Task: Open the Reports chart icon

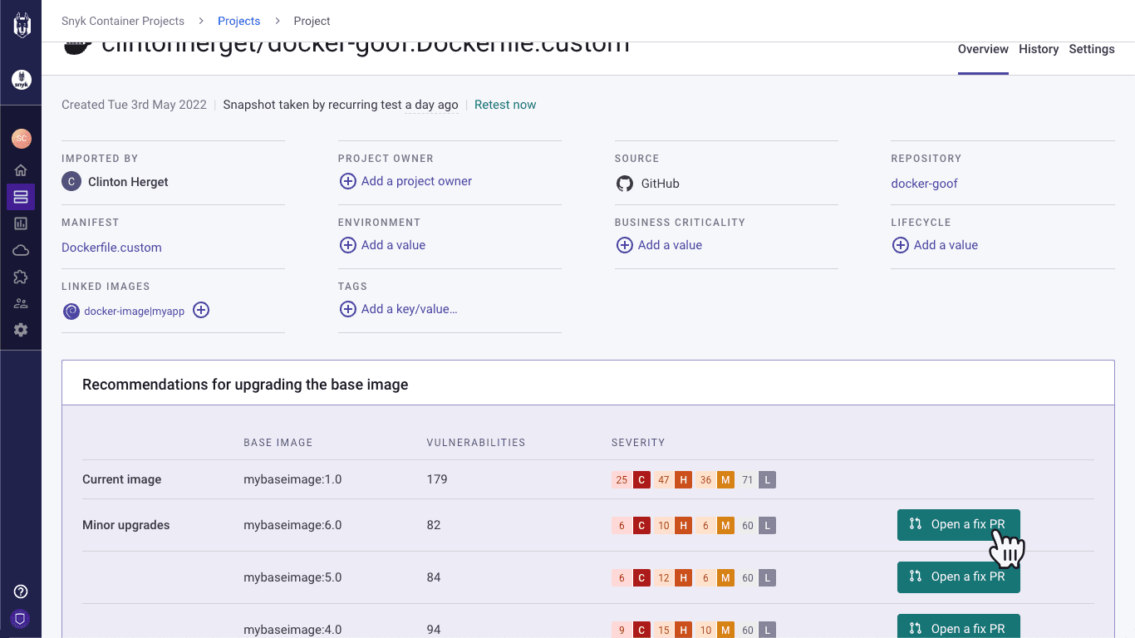Action: (x=21, y=223)
